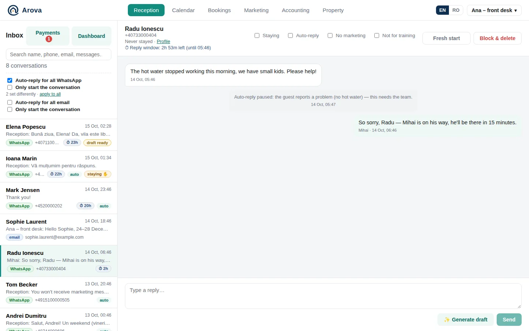Toggle the Auto-reply checkbox in conversation header
Image resolution: width=529 pixels, height=331 pixels.
click(290, 35)
